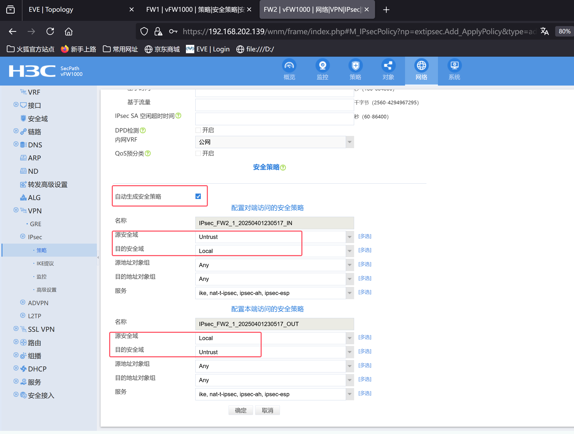This screenshot has height=434, width=574.
Task: Click the 确定 confirm button
Action: click(241, 410)
